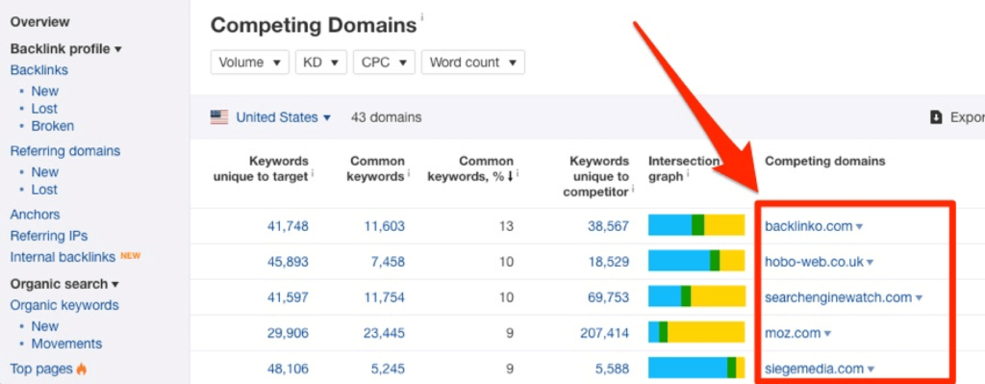This screenshot has width=985, height=384.
Task: Click 69,753 competitor keywords value
Action: [608, 298]
